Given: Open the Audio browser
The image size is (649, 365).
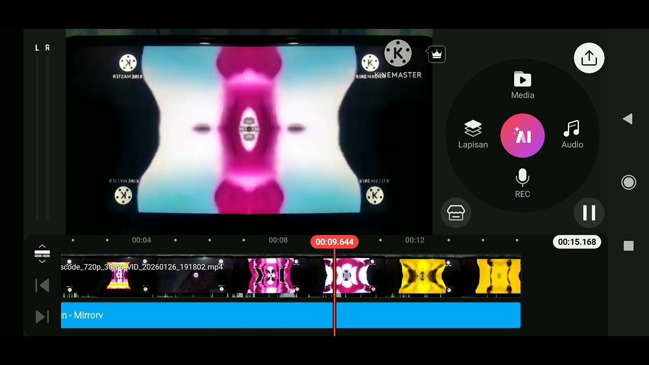Looking at the screenshot, I should pos(572,135).
